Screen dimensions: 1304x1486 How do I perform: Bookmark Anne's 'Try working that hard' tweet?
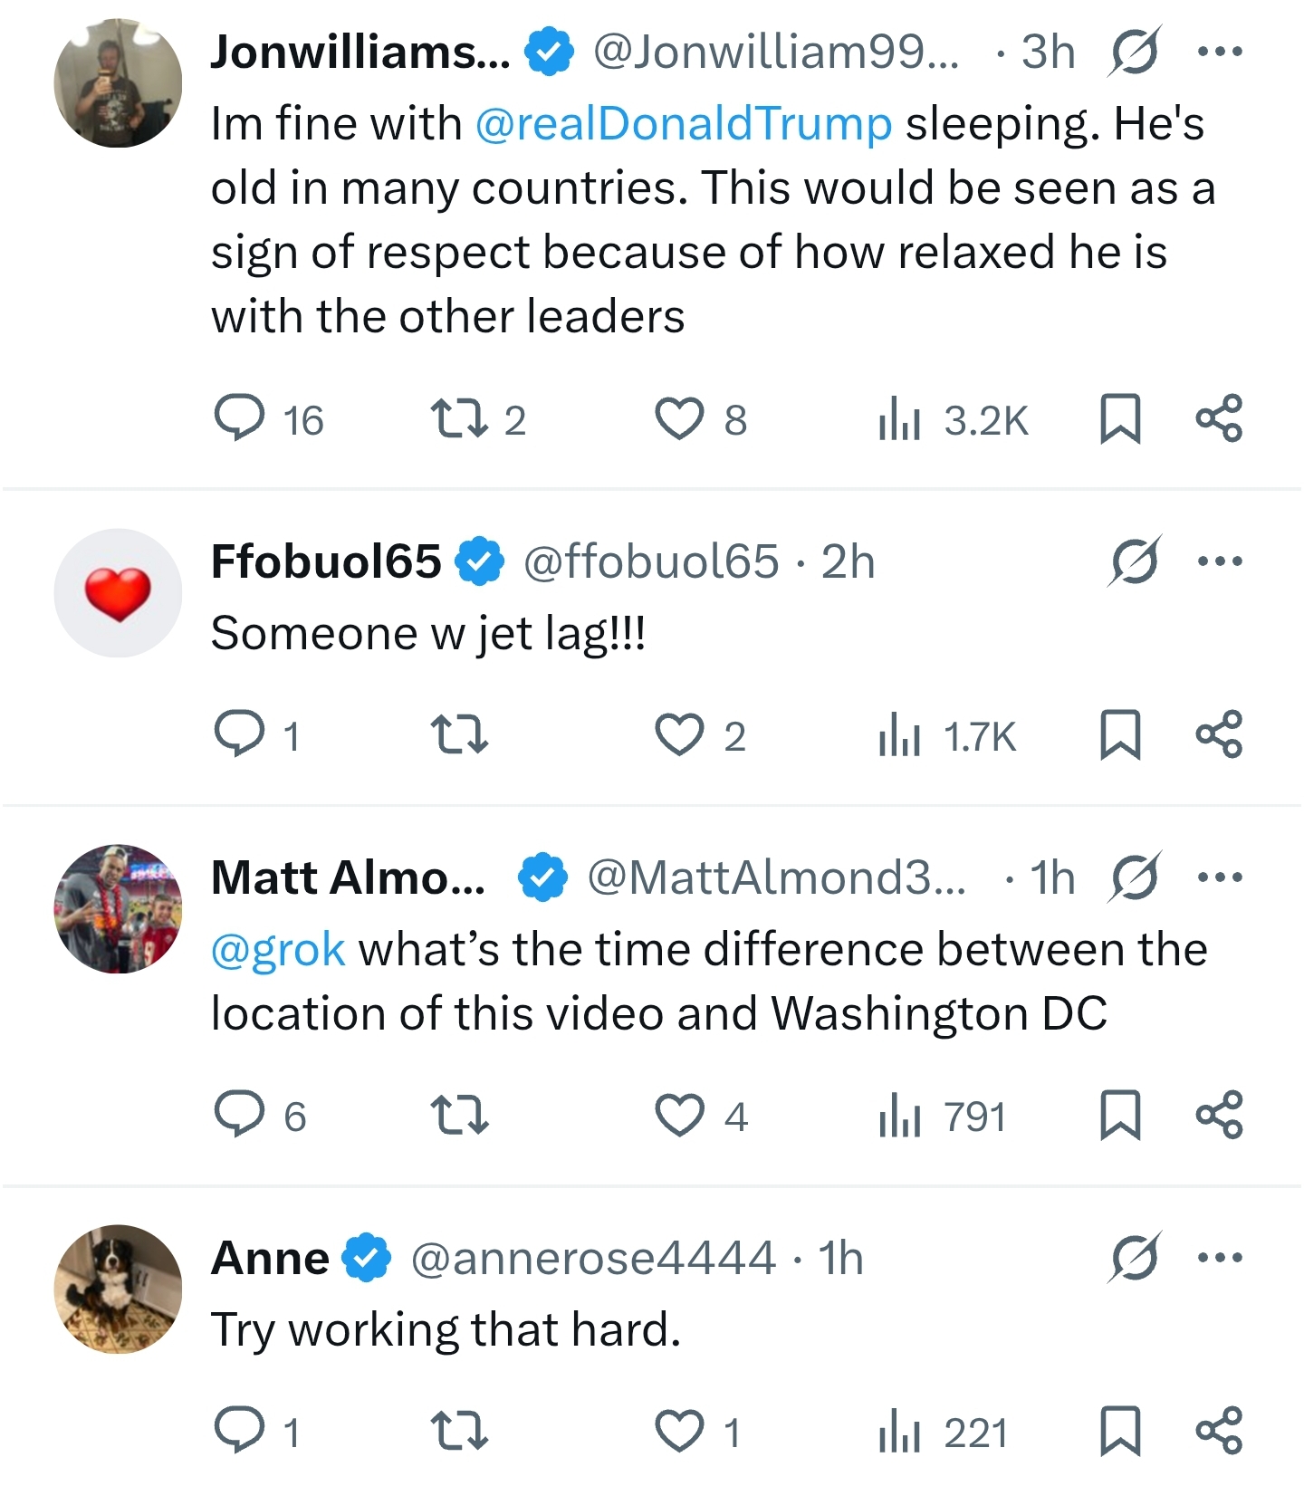pyautogui.click(x=1119, y=1432)
